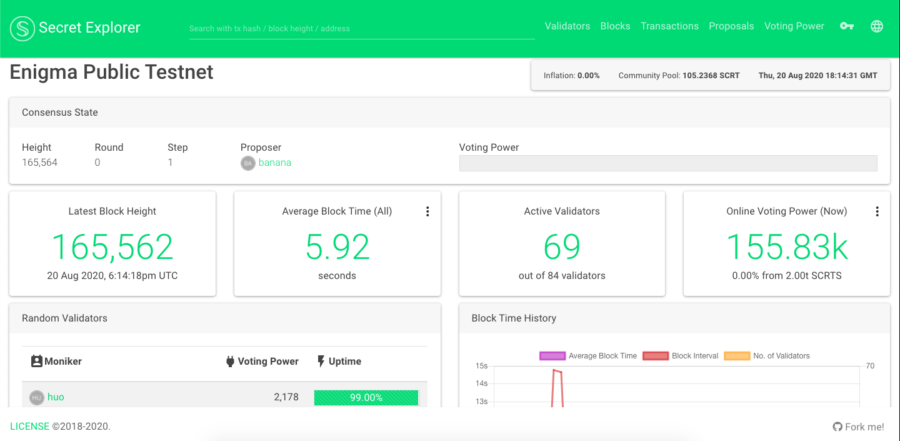
Task: Click the out of 84 validators text
Action: click(562, 275)
